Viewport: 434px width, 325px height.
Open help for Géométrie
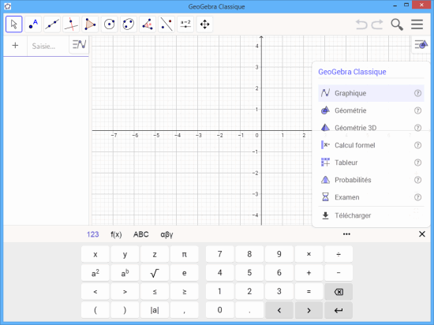[x=417, y=110]
